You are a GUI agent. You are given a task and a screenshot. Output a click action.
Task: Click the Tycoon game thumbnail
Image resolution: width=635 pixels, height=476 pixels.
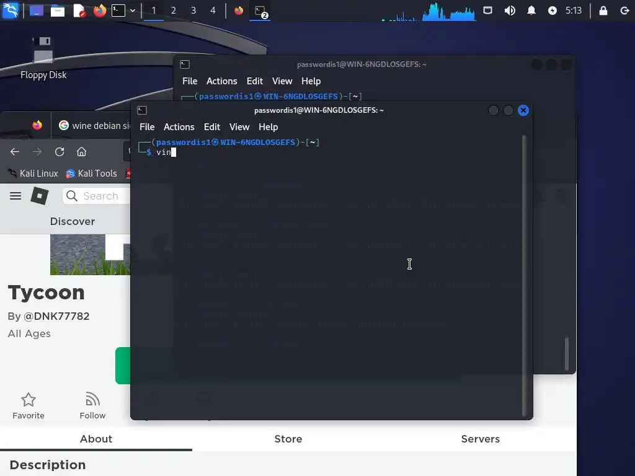[x=91, y=255]
